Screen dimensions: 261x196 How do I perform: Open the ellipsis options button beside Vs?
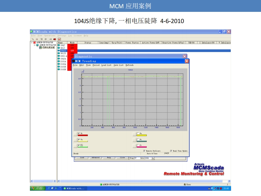(x=75, y=140)
